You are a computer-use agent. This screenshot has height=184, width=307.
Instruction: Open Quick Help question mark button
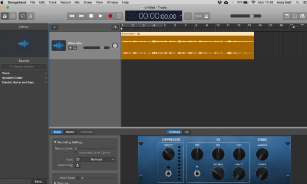(13, 16)
